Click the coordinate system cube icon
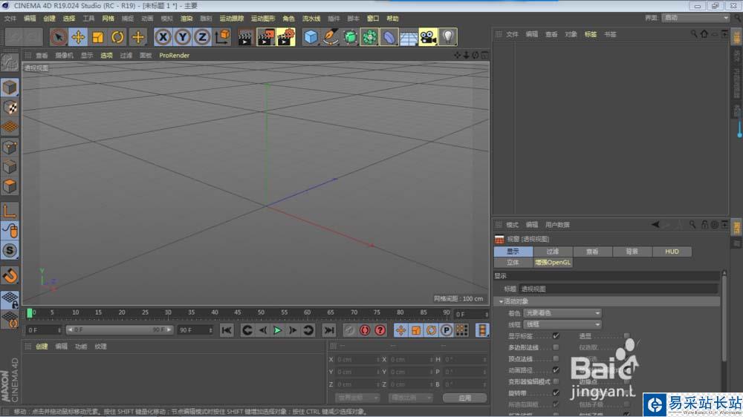743x417 pixels. (222, 37)
